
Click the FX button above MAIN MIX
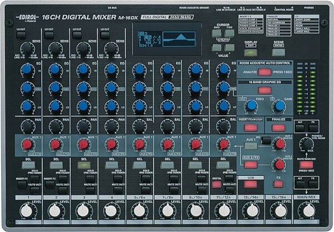point(313,184)
